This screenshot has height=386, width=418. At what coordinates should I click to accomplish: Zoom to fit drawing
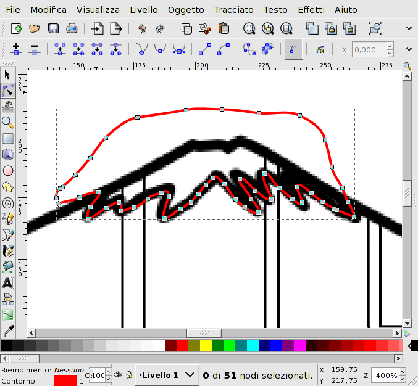[x=267, y=28]
